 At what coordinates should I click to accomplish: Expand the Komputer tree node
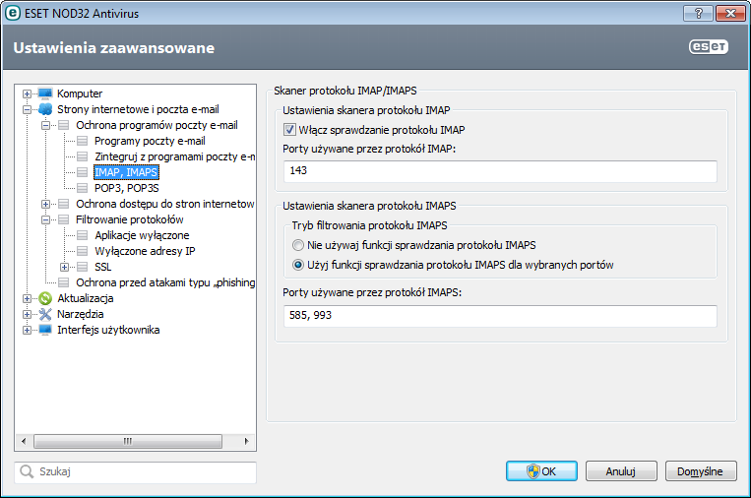27,93
